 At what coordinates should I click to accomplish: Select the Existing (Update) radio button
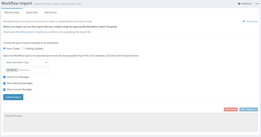point(23,48)
